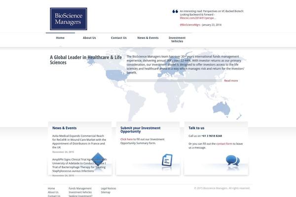Click the footer Contact Us link
The height and width of the screenshot is (197, 296).
coord(54,196)
